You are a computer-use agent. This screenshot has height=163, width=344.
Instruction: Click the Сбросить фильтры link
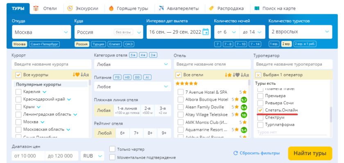tap(260, 153)
